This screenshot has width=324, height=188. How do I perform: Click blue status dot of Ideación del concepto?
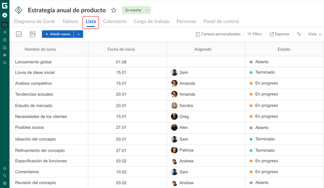point(251,139)
